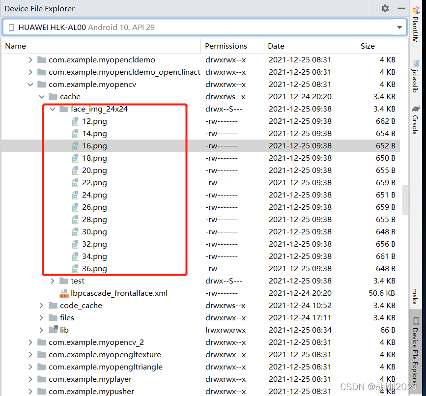Click the Size column header

(378, 46)
